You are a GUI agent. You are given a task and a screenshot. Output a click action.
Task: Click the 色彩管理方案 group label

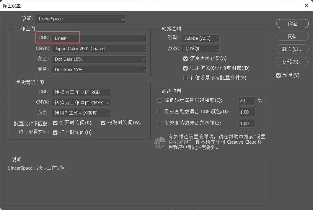(x=30, y=82)
